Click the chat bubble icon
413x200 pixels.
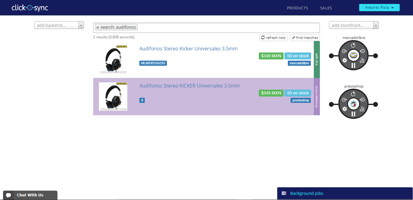[x=9, y=195]
